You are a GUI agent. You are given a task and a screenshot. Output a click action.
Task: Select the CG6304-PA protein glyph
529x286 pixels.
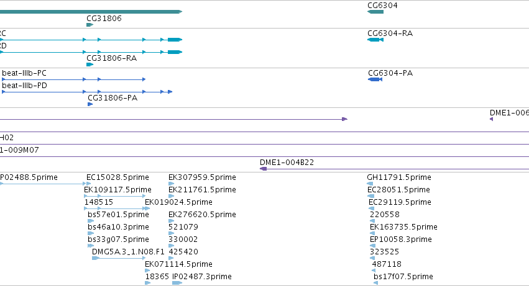(x=375, y=79)
